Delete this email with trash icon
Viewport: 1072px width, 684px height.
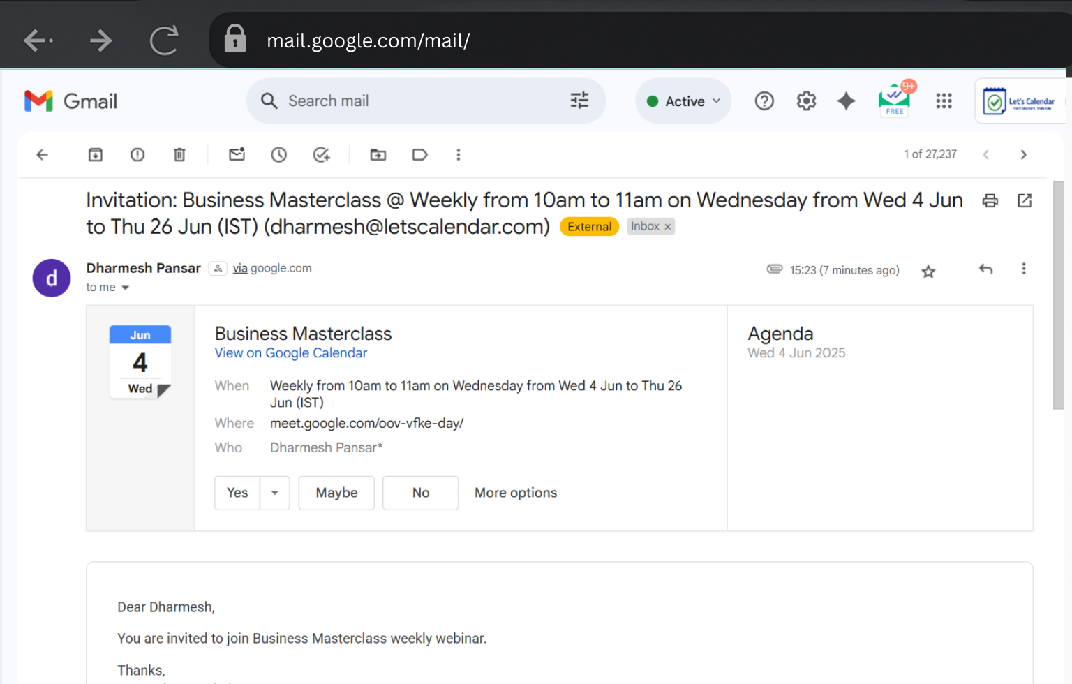179,155
